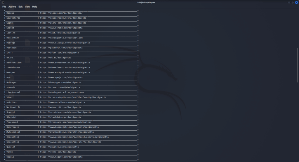Open the ReverbNation profile link

65,63
